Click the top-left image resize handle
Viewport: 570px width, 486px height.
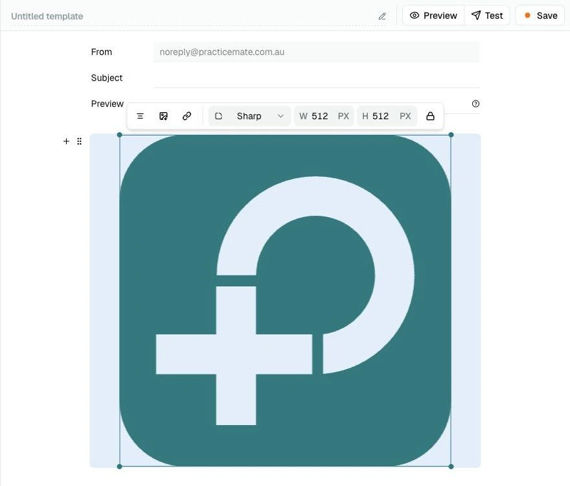pos(120,135)
